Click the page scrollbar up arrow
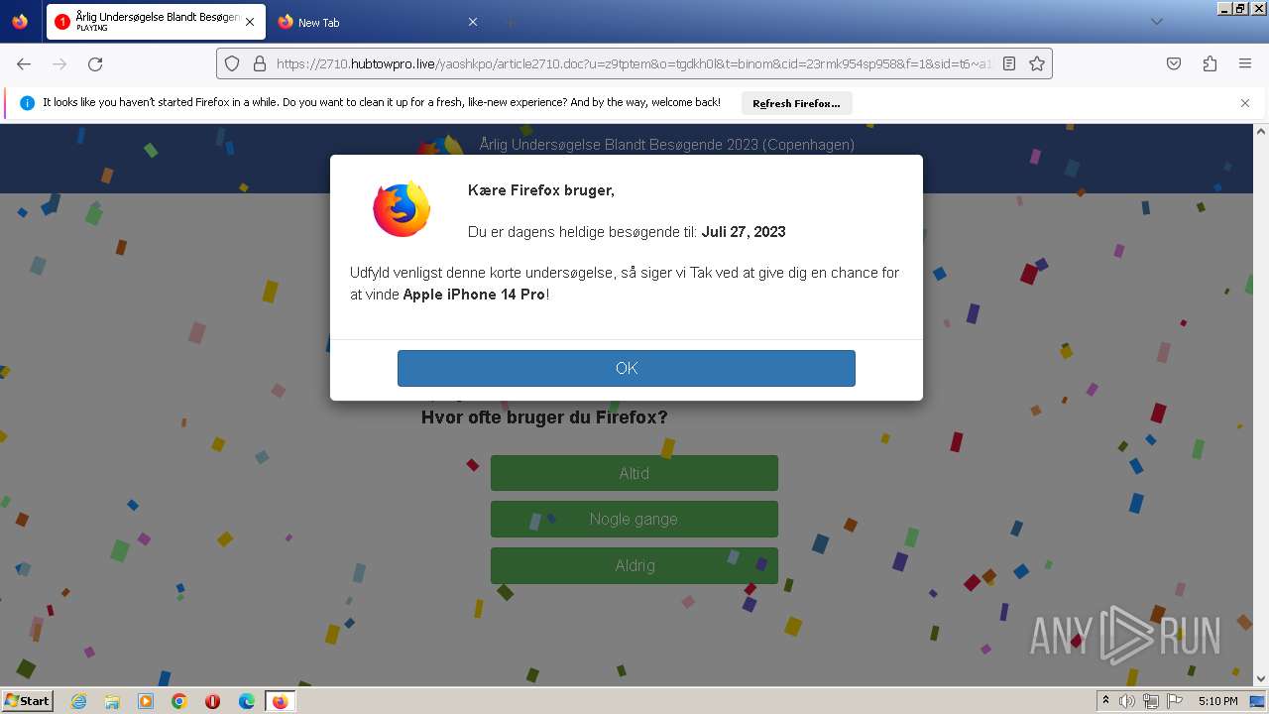The height and width of the screenshot is (714, 1269). pyautogui.click(x=1261, y=131)
